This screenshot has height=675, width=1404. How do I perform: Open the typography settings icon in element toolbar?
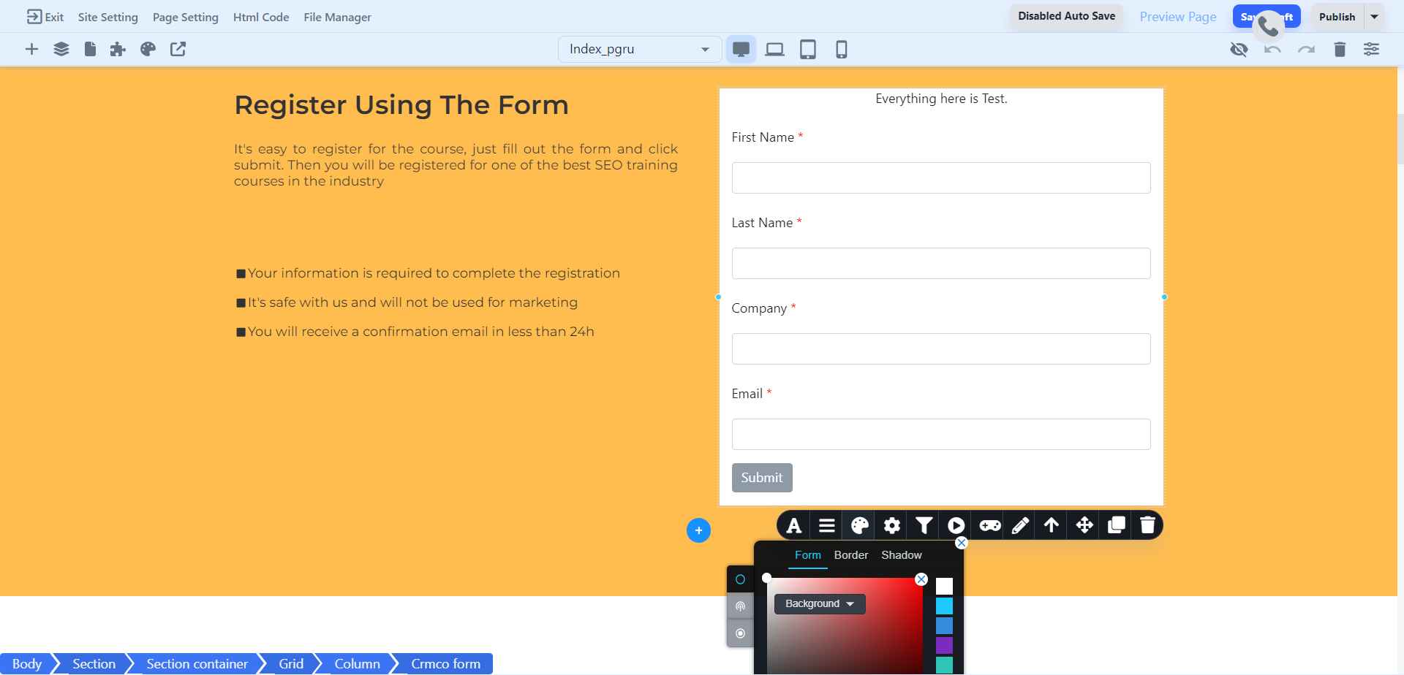pos(794,525)
